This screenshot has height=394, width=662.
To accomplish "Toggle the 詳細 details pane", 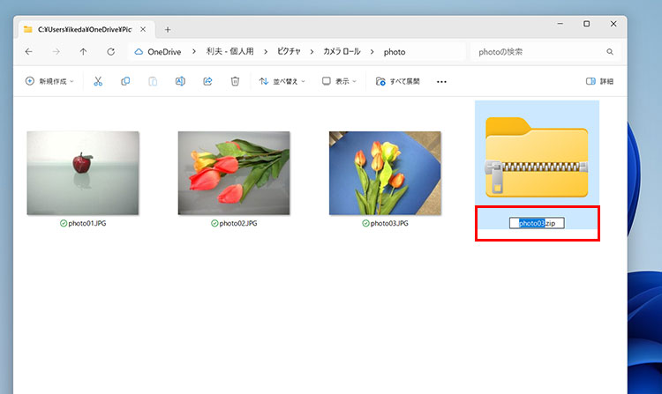I will [599, 81].
